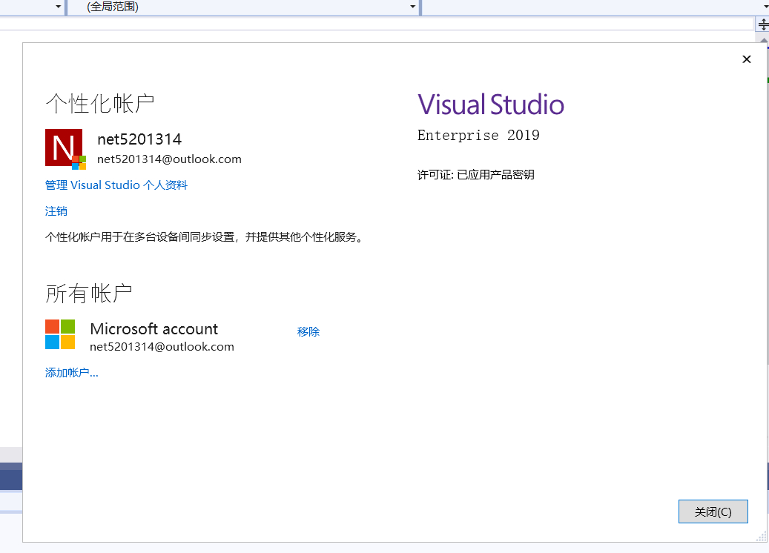The height and width of the screenshot is (553, 769).
Task: Open the (全局范围) scope dropdown
Action: coord(244,7)
